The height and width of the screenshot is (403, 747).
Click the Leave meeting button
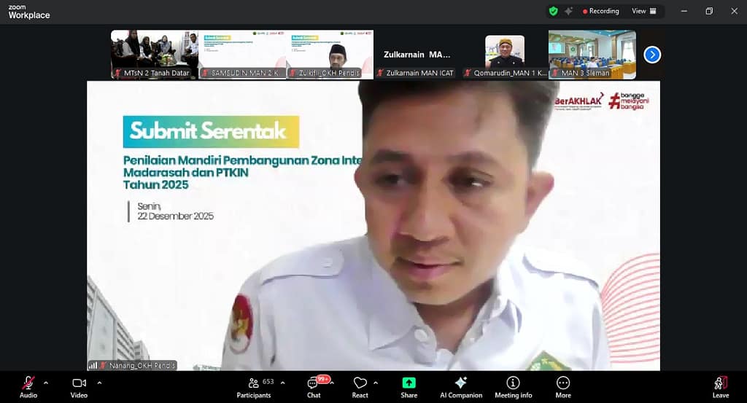point(720,386)
